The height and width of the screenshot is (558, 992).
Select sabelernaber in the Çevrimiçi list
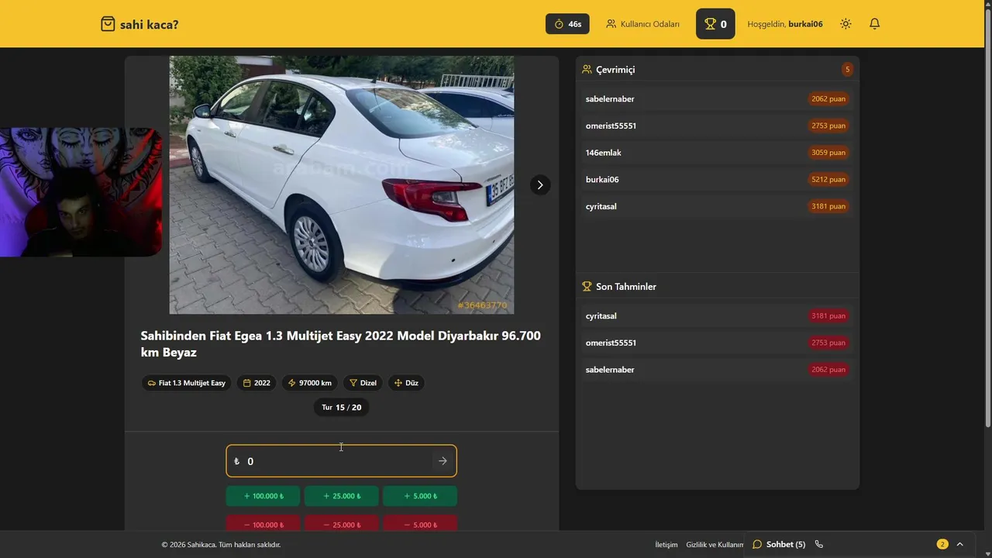(717, 98)
